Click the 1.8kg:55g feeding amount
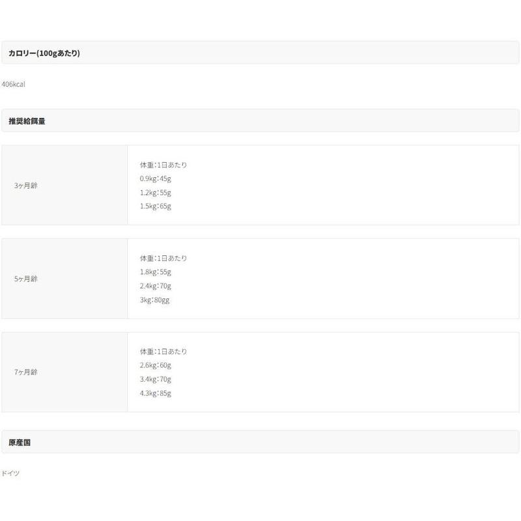Viewport: 521px width, 521px height. 156,272
